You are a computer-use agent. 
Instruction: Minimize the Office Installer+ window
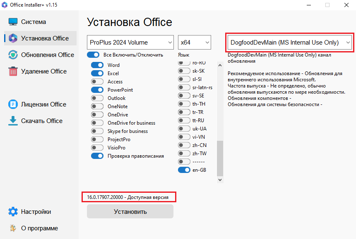[x=309, y=5]
